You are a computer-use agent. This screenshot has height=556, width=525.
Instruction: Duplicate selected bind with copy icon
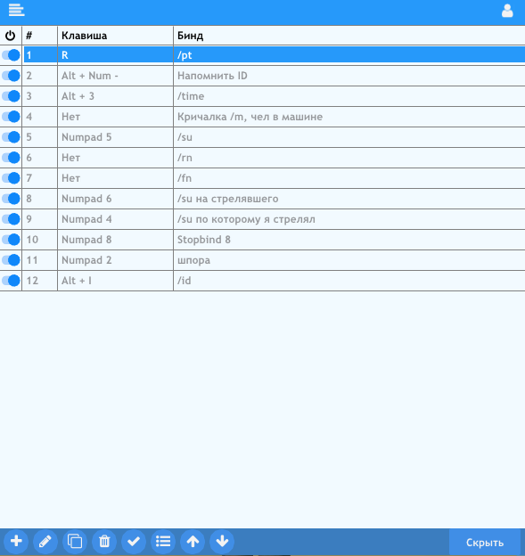[75, 541]
